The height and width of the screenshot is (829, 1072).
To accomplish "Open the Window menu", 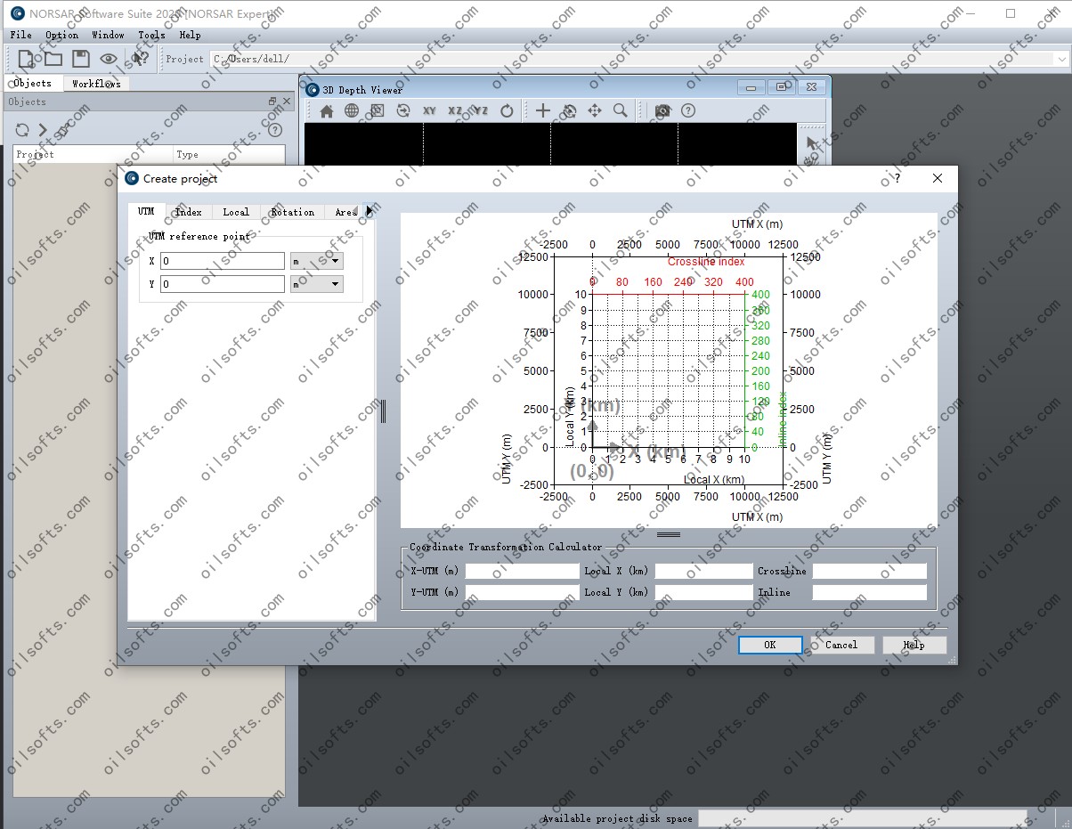I will (x=109, y=35).
